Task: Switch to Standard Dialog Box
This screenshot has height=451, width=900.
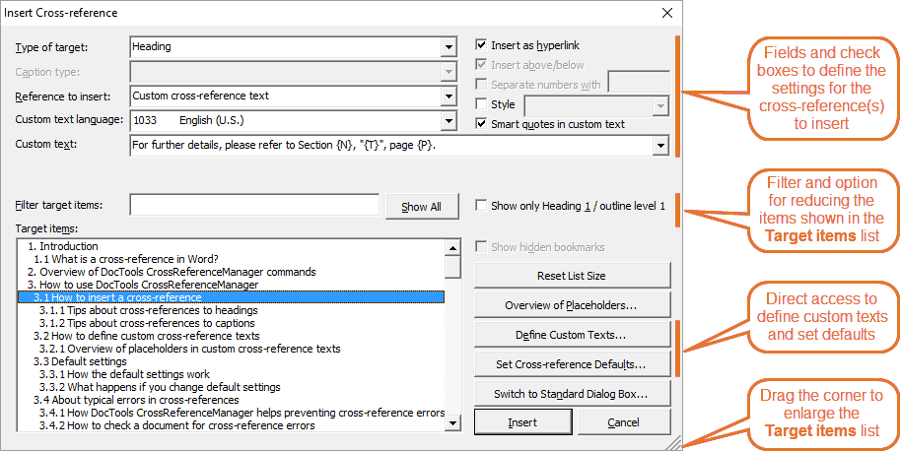Action: (573, 394)
